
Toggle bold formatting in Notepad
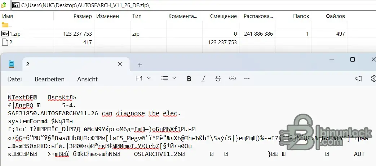(189, 78)
